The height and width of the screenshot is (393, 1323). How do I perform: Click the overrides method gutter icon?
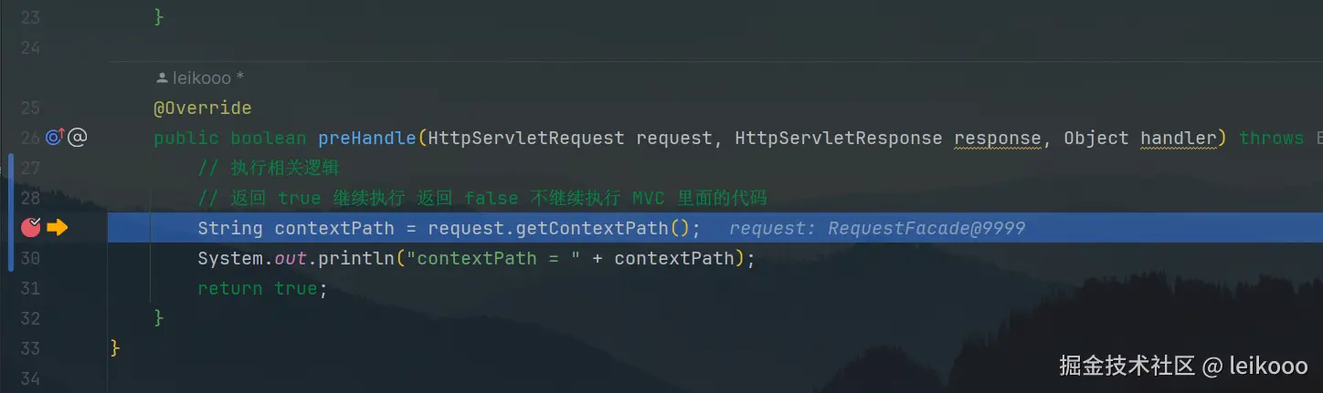click(54, 138)
